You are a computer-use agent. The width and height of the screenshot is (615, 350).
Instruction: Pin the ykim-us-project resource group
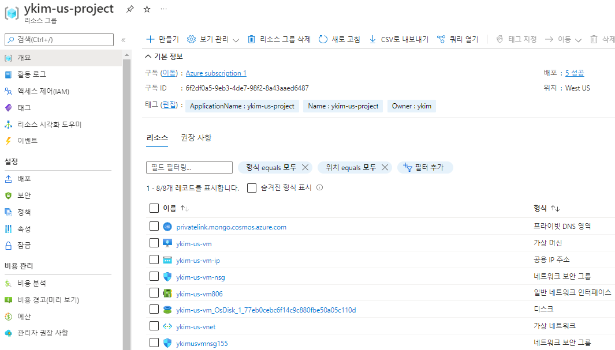pyautogui.click(x=130, y=9)
